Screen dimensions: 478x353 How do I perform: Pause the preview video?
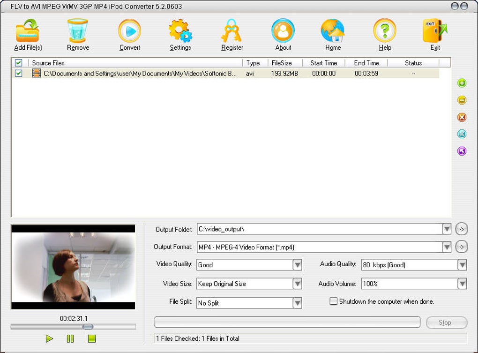tap(70, 338)
